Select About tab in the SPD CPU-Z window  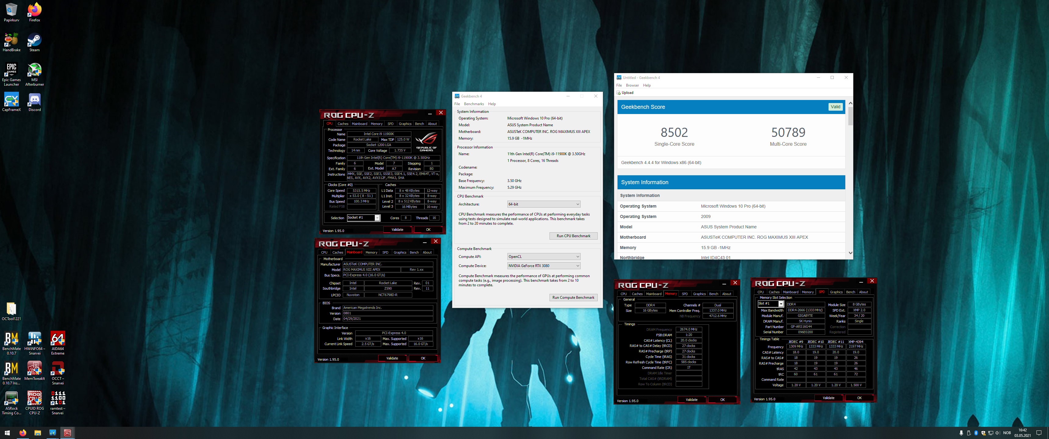[863, 292]
